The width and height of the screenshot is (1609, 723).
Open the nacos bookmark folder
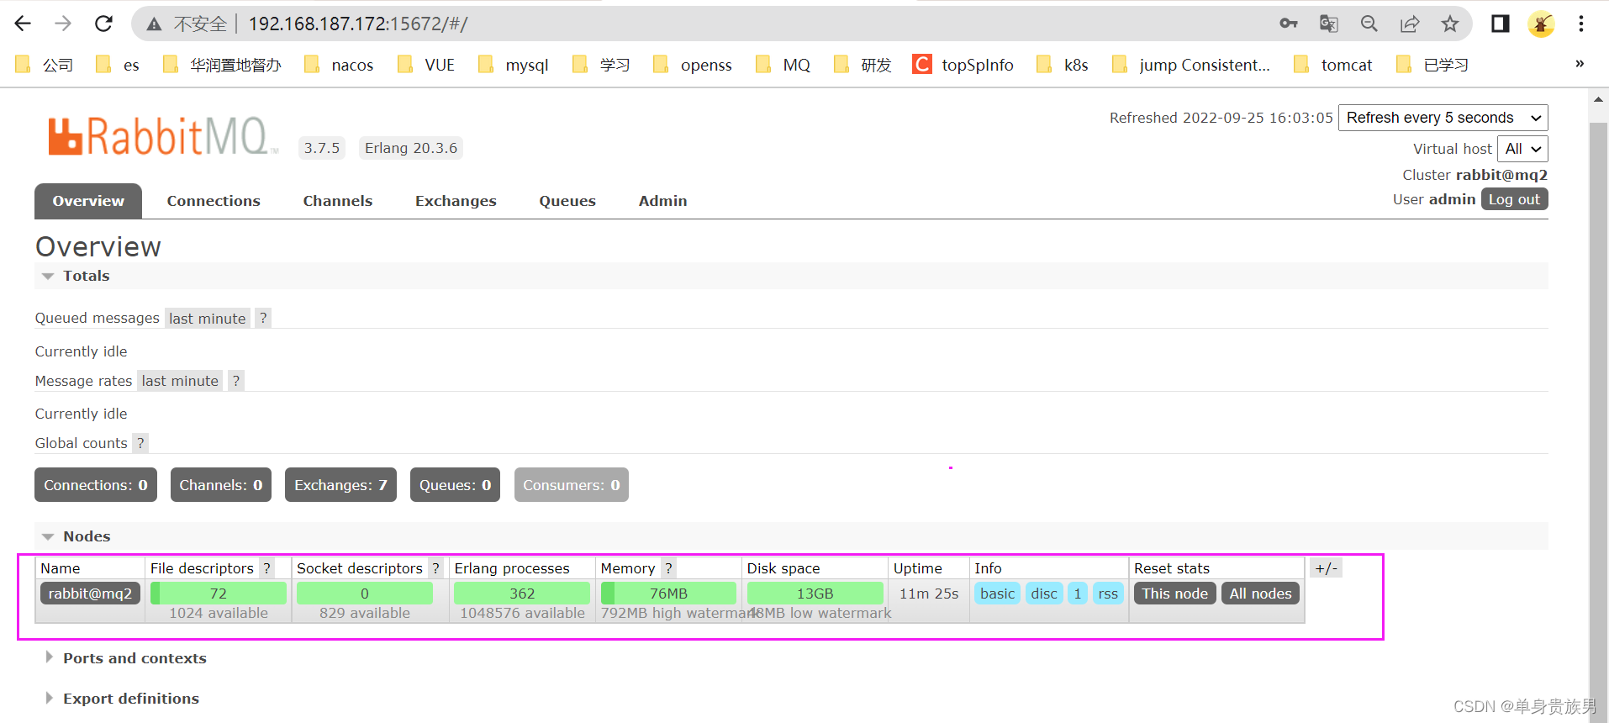pos(339,65)
